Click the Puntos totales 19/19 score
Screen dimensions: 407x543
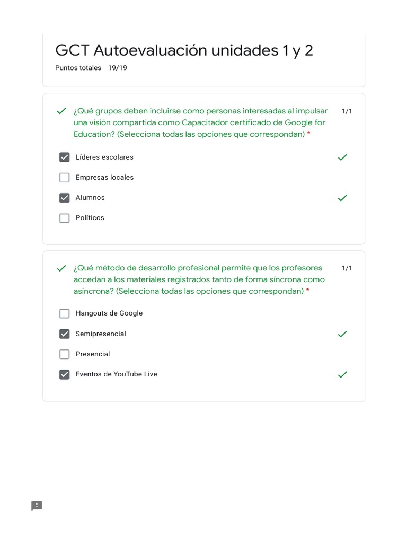pos(91,68)
